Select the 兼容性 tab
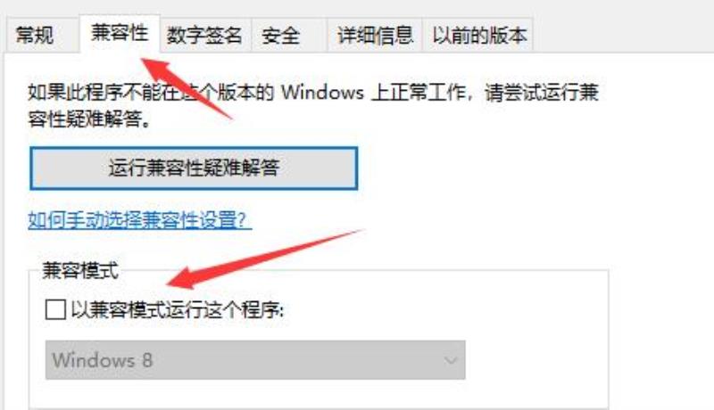This screenshot has height=410, width=714. coord(120,34)
